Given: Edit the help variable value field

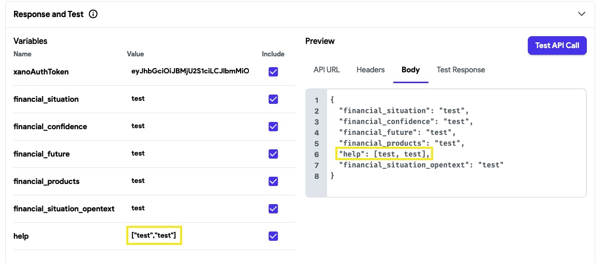Looking at the screenshot, I should click(154, 236).
